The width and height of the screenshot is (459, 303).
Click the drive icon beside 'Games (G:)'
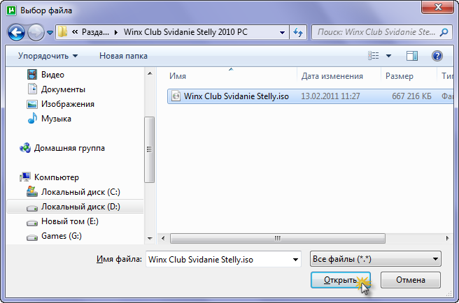click(x=32, y=237)
